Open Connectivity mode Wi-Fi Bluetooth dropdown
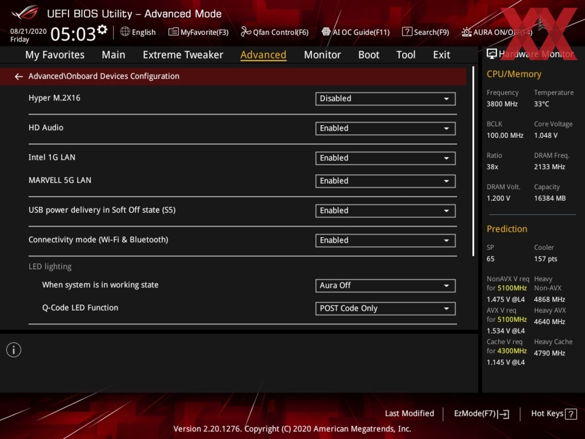 (385, 240)
